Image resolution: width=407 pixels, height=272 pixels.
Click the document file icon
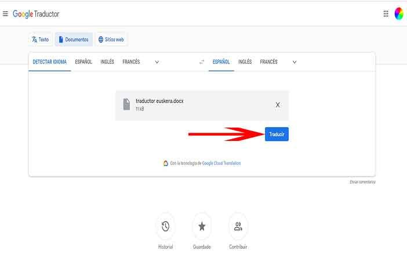[126, 104]
